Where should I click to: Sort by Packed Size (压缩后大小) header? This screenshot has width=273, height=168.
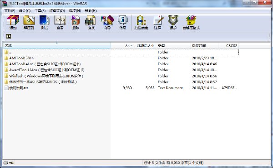[145, 46]
